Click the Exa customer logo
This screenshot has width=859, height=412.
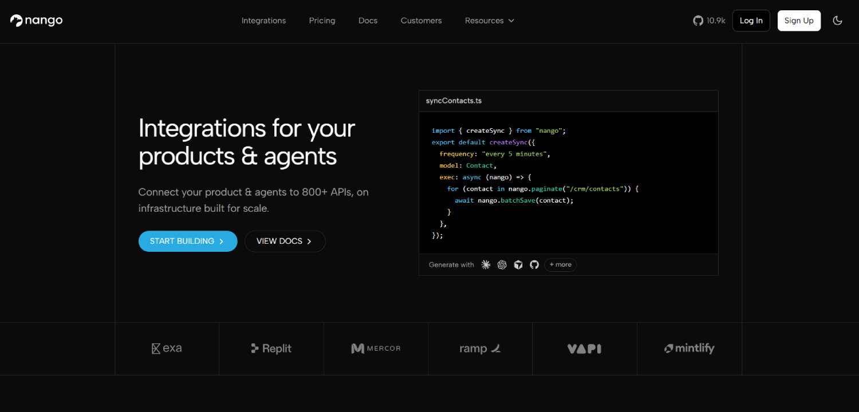pyautogui.click(x=167, y=348)
